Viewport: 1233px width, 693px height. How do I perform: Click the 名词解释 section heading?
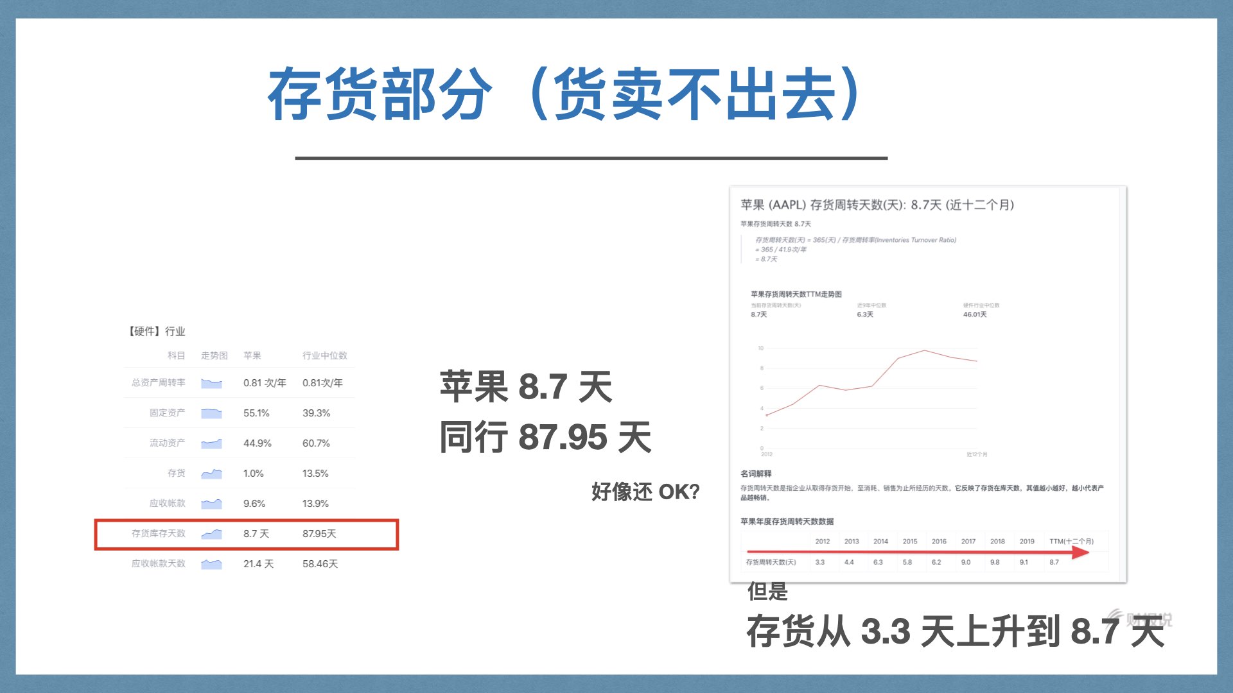[756, 474]
